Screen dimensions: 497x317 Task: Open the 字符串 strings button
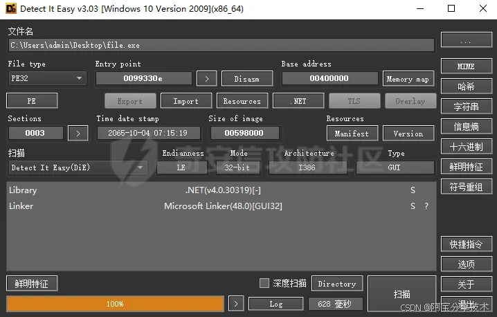pos(467,107)
